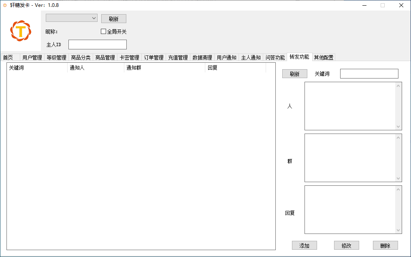The image size is (411, 257).
Task: Click down arrow of 回复 box scrollbar
Action: coord(398,230)
